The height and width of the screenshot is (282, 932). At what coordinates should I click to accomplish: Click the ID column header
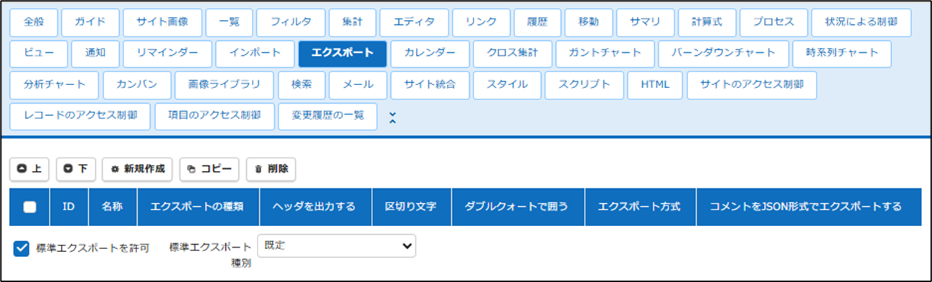(x=69, y=207)
